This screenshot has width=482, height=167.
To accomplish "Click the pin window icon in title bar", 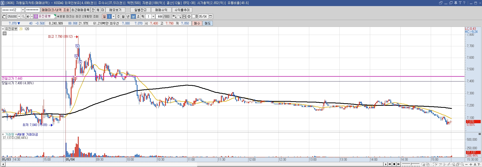I will [456, 3].
